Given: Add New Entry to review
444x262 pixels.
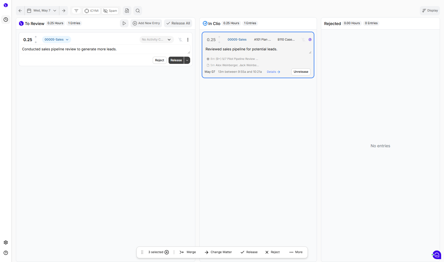Looking at the screenshot, I should click(146, 23).
